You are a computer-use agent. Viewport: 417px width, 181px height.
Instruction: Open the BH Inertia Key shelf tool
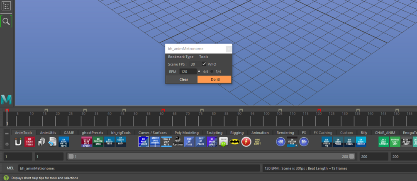tap(292, 142)
